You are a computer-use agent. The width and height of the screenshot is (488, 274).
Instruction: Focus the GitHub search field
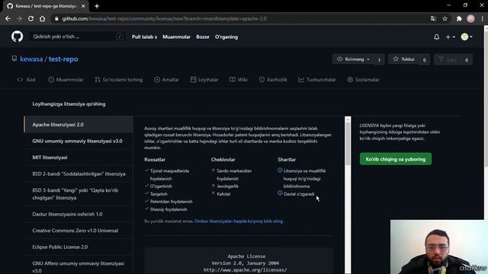[76, 37]
